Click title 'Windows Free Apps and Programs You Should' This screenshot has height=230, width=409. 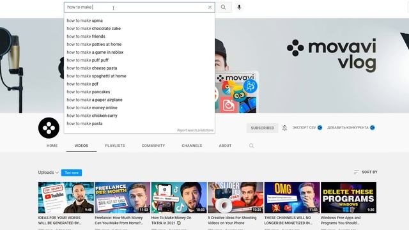pyautogui.click(x=341, y=220)
